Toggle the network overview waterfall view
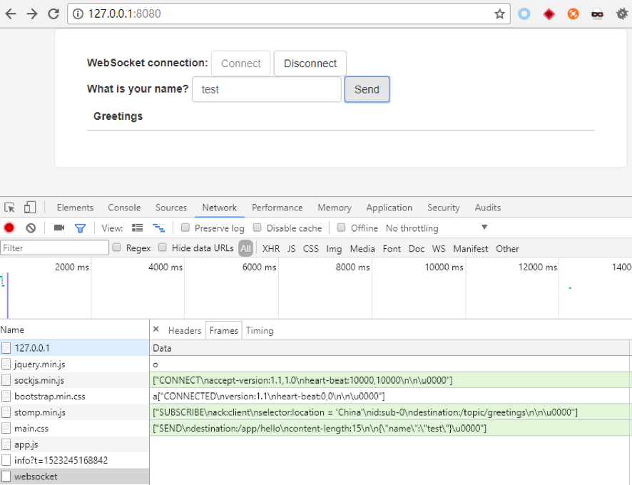The image size is (632, 485). [x=158, y=227]
